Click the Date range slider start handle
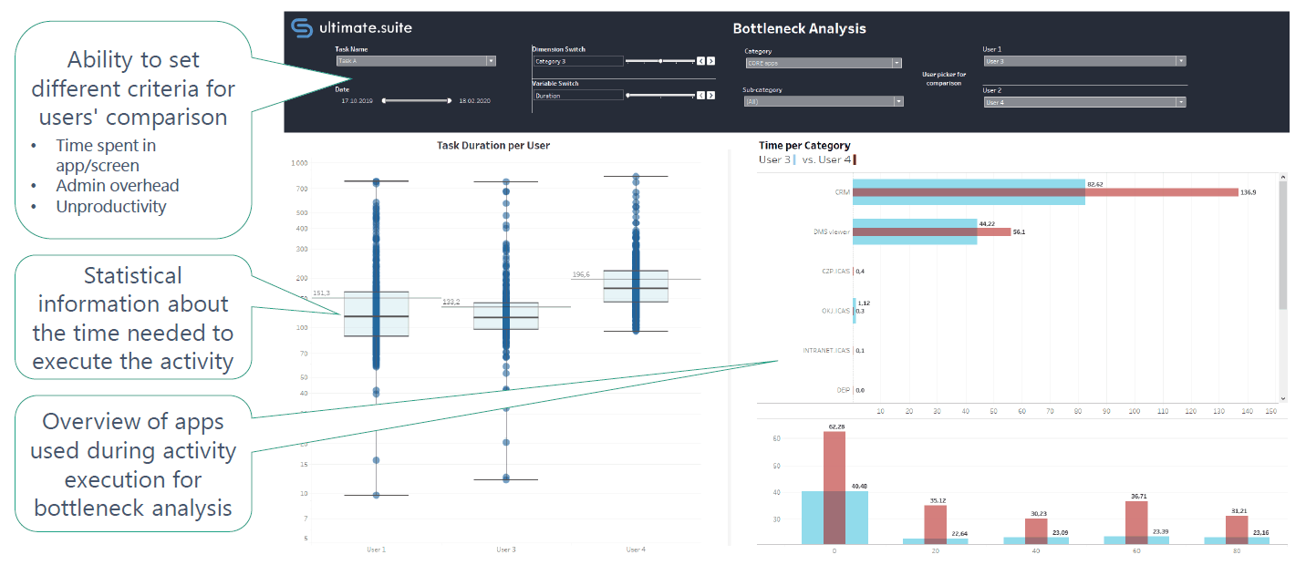The height and width of the screenshot is (565, 1306). [384, 100]
